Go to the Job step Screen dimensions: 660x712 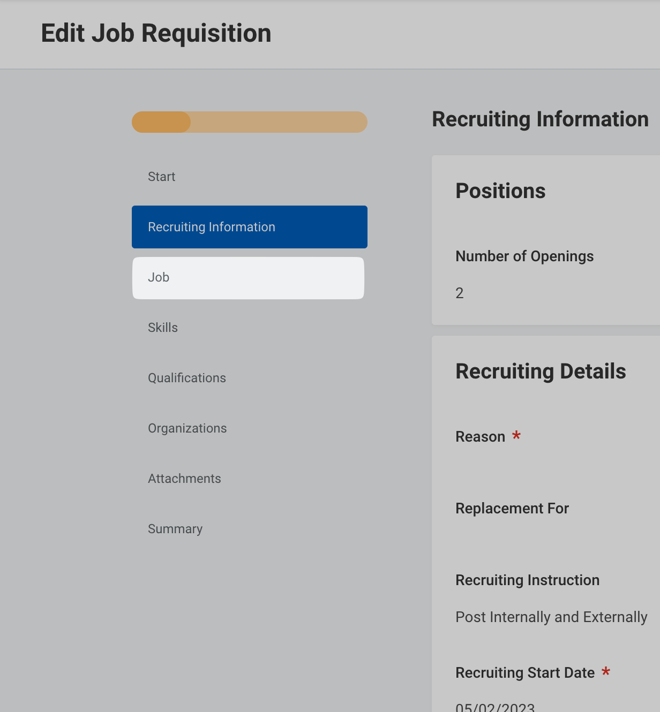pos(248,278)
